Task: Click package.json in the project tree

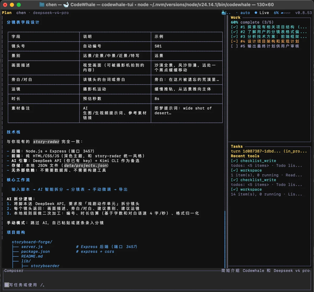Action: (35, 251)
